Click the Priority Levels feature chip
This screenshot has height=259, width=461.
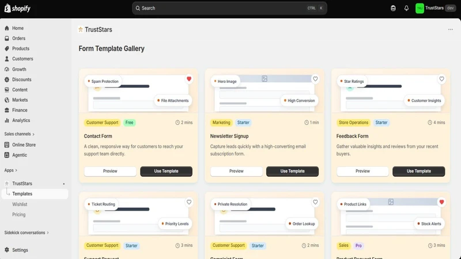[x=175, y=224]
